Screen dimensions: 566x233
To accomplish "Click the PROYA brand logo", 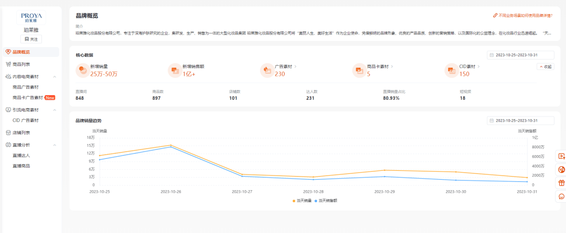I will point(31,17).
